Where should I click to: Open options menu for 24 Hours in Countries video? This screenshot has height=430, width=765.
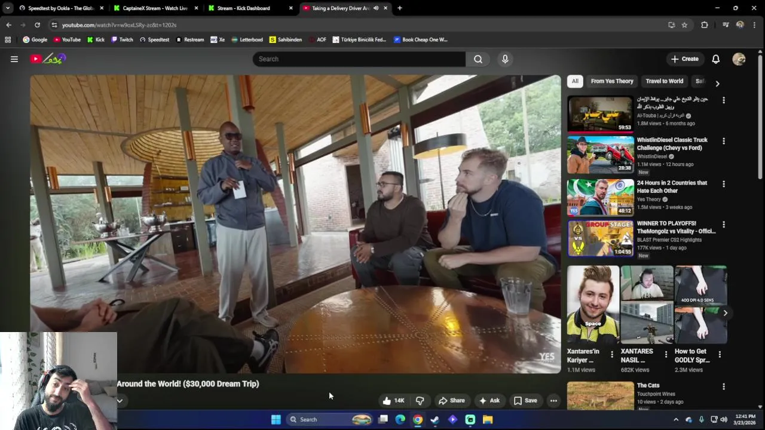[724, 184]
